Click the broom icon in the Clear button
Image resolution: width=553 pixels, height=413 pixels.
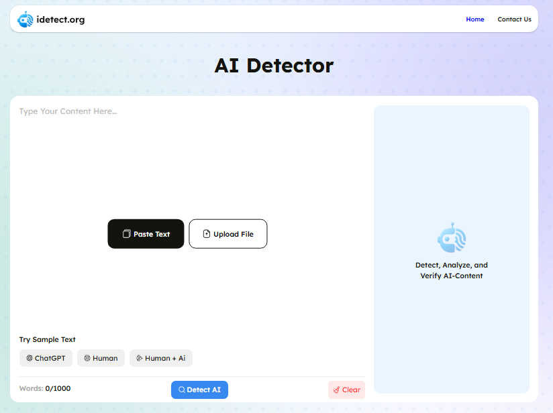tap(336, 390)
